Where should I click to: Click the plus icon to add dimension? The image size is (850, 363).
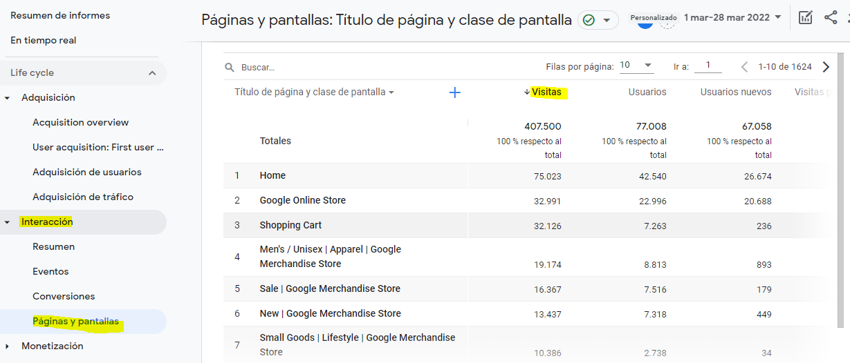454,92
